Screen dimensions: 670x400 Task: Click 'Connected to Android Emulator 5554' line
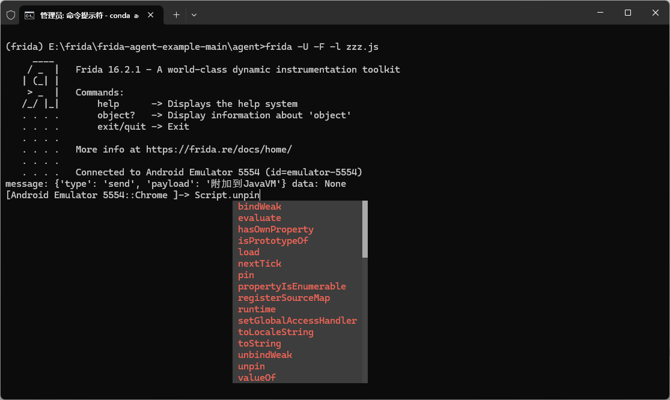coord(219,172)
